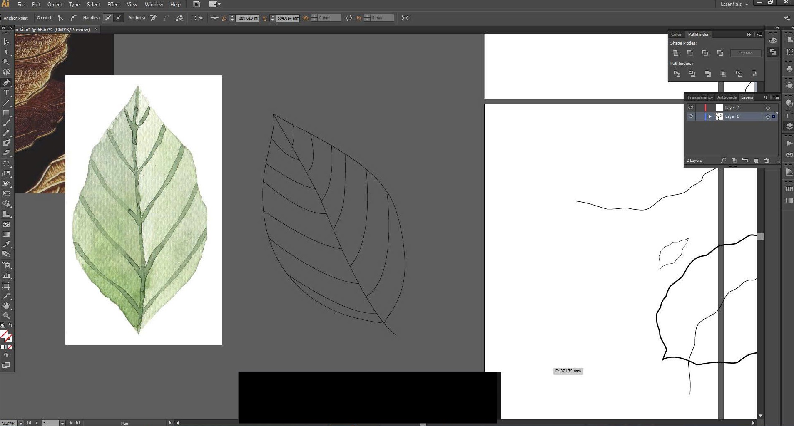Click the X coordinate input field

(247, 18)
